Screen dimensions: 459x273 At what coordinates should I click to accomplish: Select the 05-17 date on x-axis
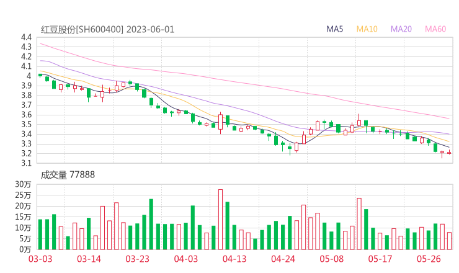[380, 259]
